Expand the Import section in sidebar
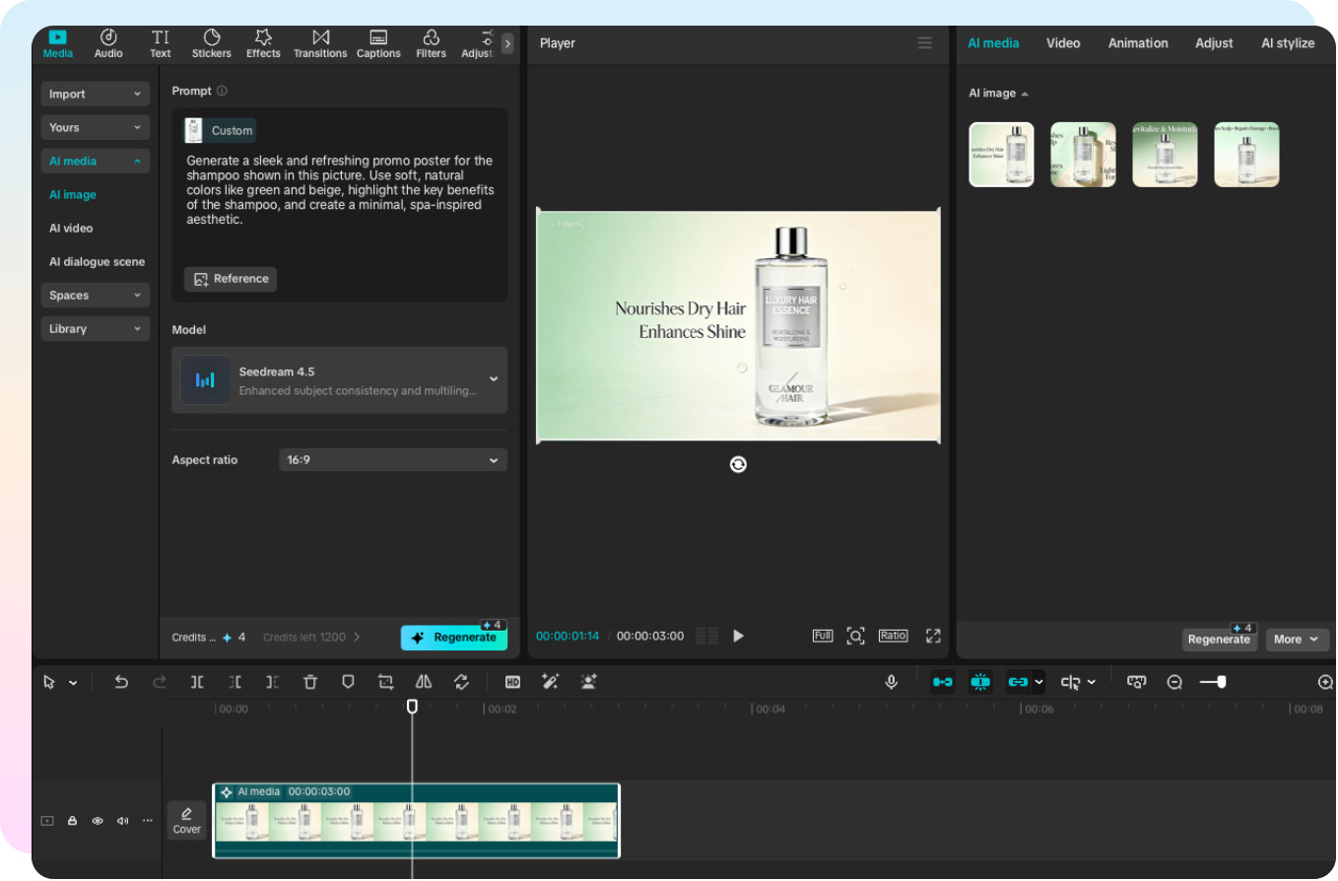The height and width of the screenshot is (881, 1338). click(95, 95)
